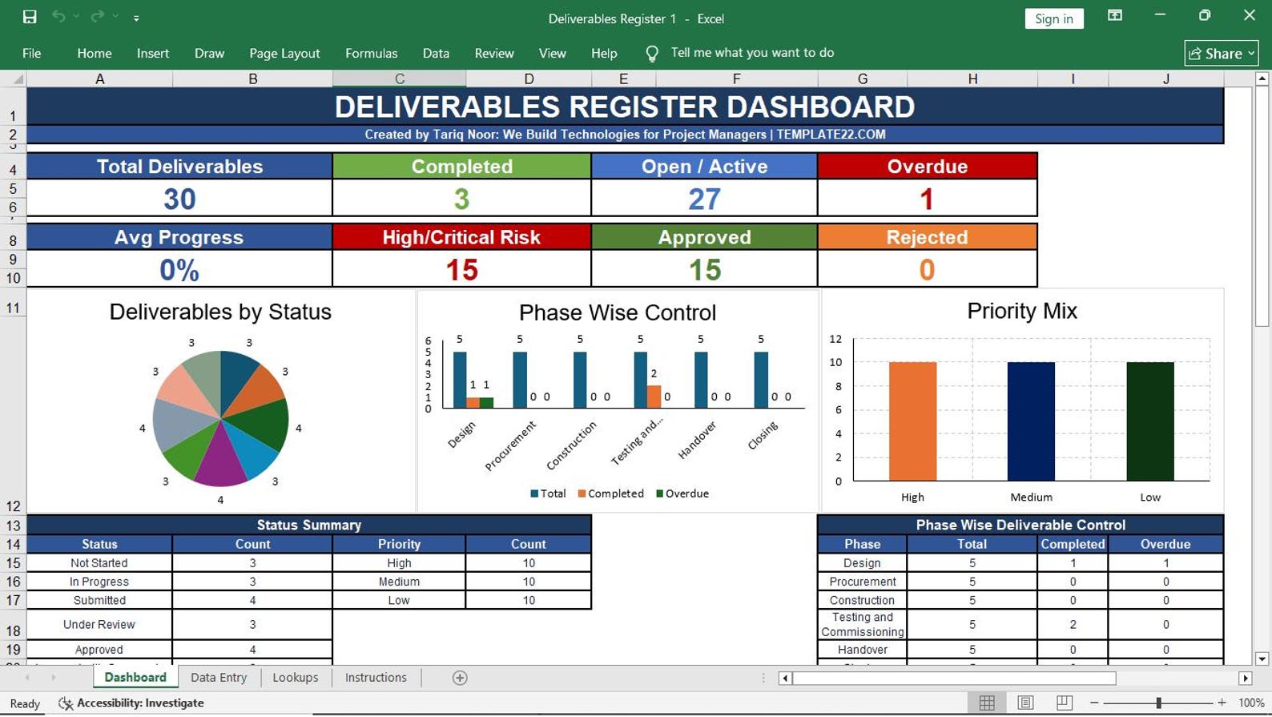Image resolution: width=1272 pixels, height=717 pixels.
Task: Click the Tell me lightbulb icon
Action: pos(652,54)
